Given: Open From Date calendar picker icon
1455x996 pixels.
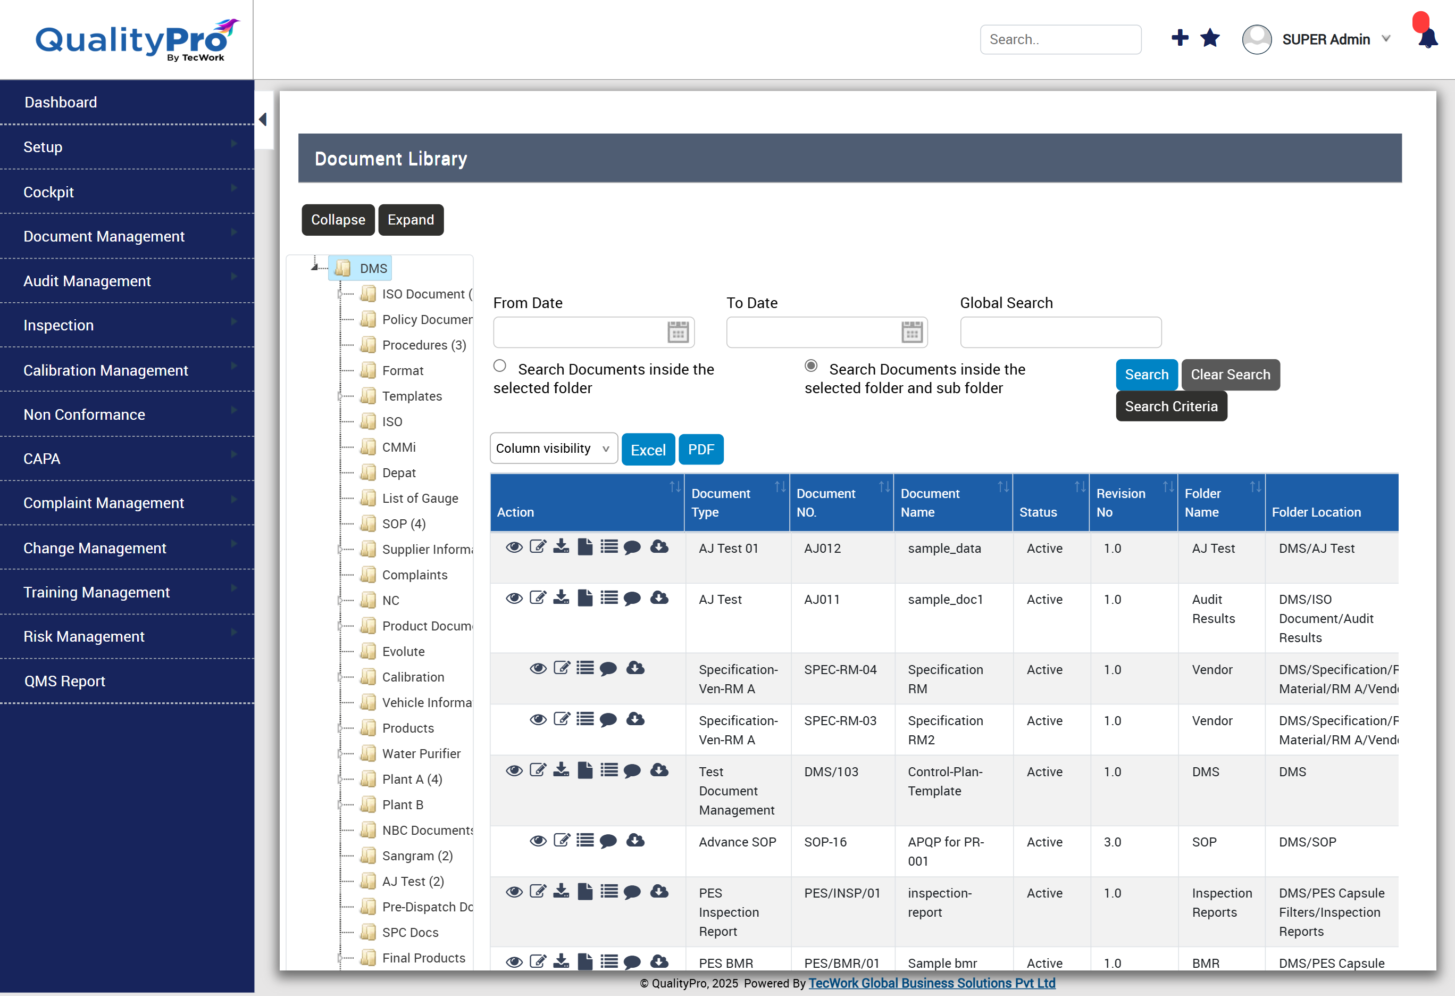Looking at the screenshot, I should 678,332.
